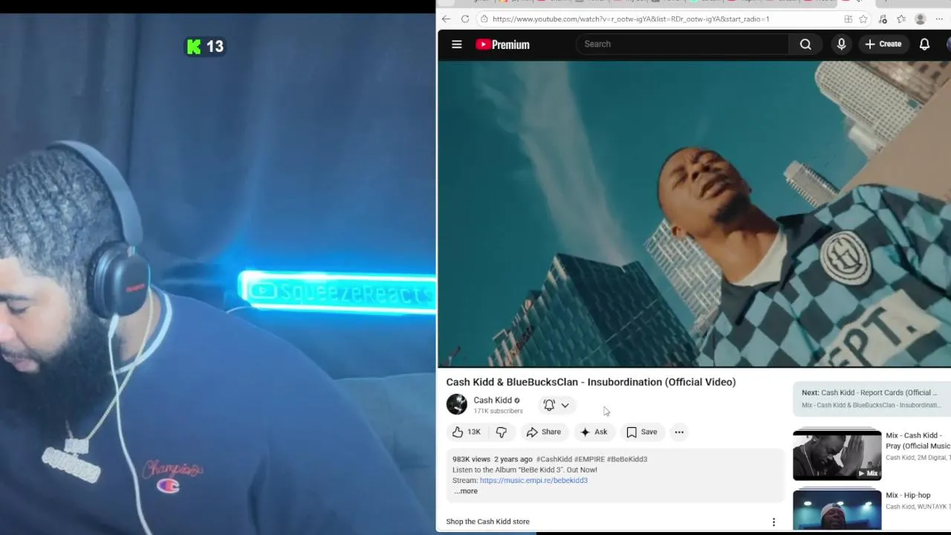Open the notifications bell in header
Image resolution: width=951 pixels, height=535 pixels.
pyautogui.click(x=924, y=45)
